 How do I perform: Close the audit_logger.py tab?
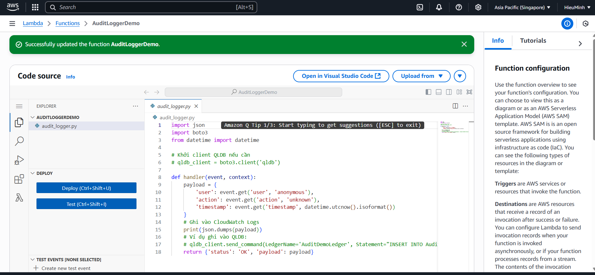tap(196, 106)
